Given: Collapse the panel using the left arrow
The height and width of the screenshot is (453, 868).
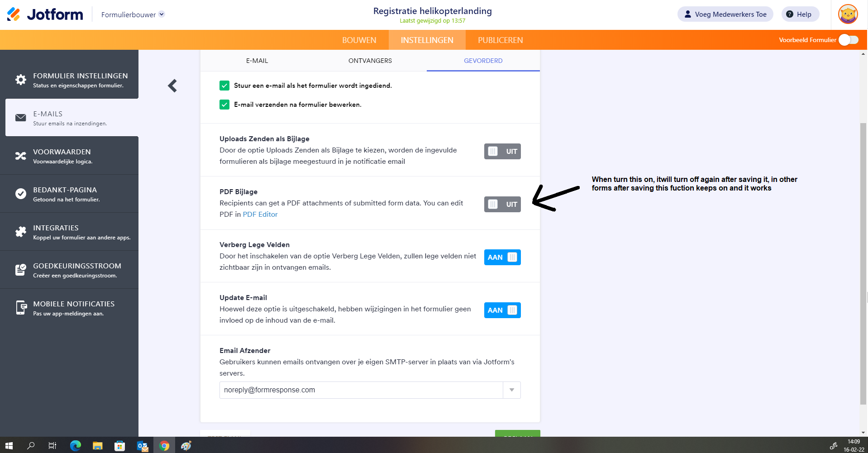Looking at the screenshot, I should click(x=172, y=86).
